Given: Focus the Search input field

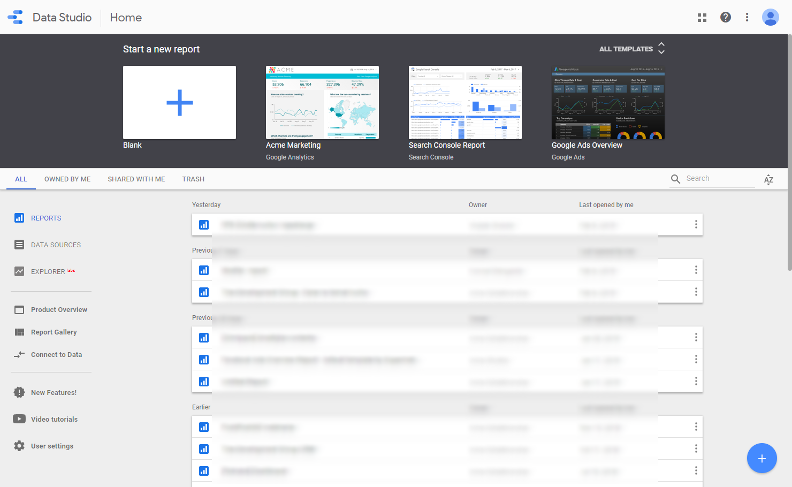Looking at the screenshot, I should pos(720,179).
